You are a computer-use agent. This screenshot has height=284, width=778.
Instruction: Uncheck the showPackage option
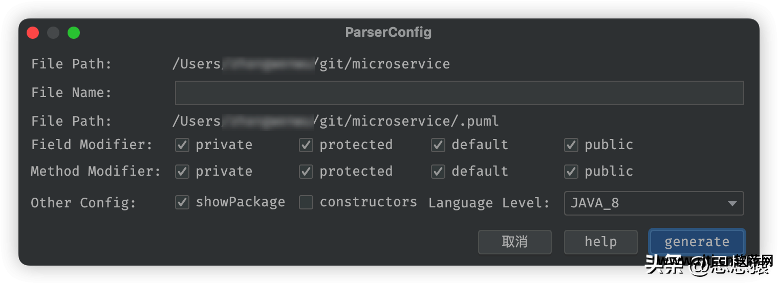click(182, 202)
